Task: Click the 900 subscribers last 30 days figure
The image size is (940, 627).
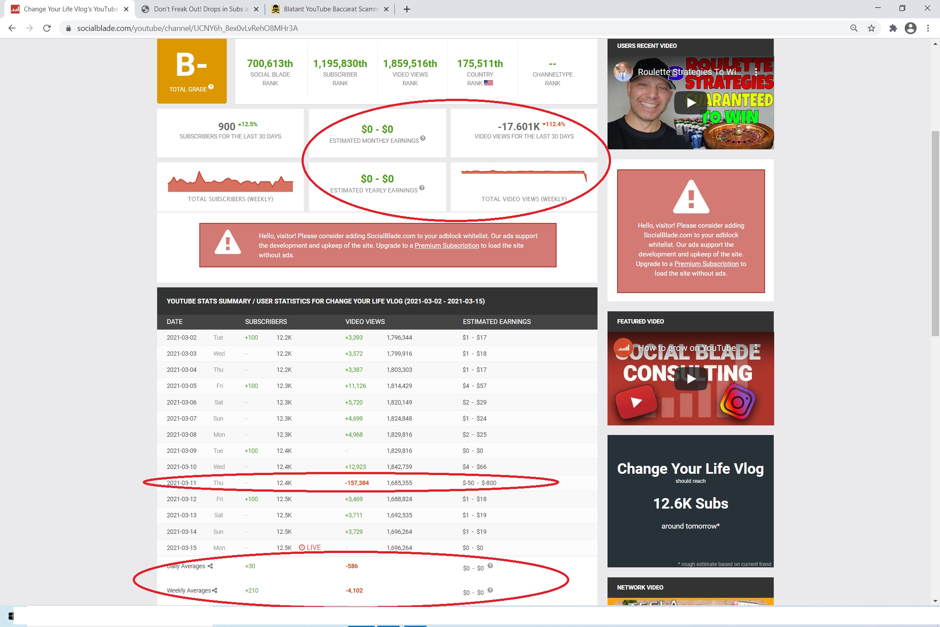Action: pyautogui.click(x=227, y=127)
